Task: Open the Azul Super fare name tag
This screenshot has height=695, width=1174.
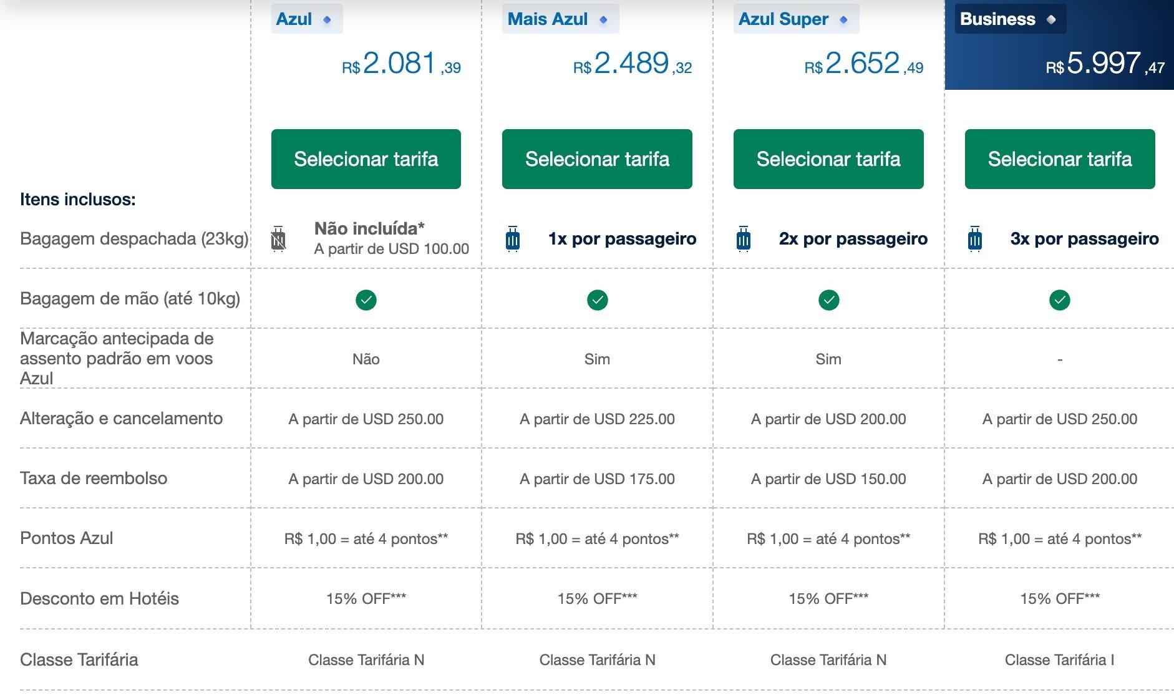Action: [783, 19]
